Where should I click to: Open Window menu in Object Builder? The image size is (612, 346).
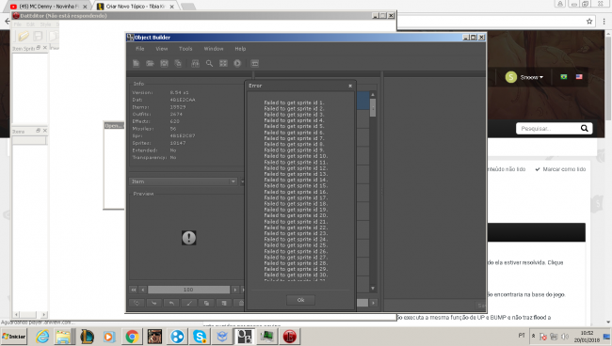(x=214, y=49)
